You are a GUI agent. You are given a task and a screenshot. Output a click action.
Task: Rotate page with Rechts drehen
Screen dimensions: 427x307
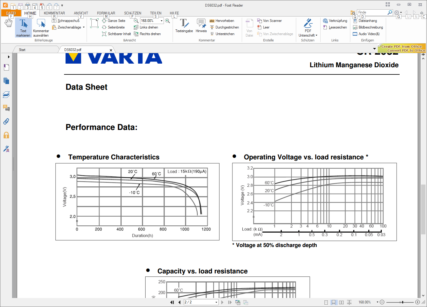tap(147, 34)
